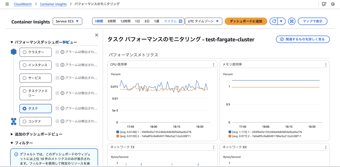Go to Container Insights breadcrumb link

(x=53, y=4)
